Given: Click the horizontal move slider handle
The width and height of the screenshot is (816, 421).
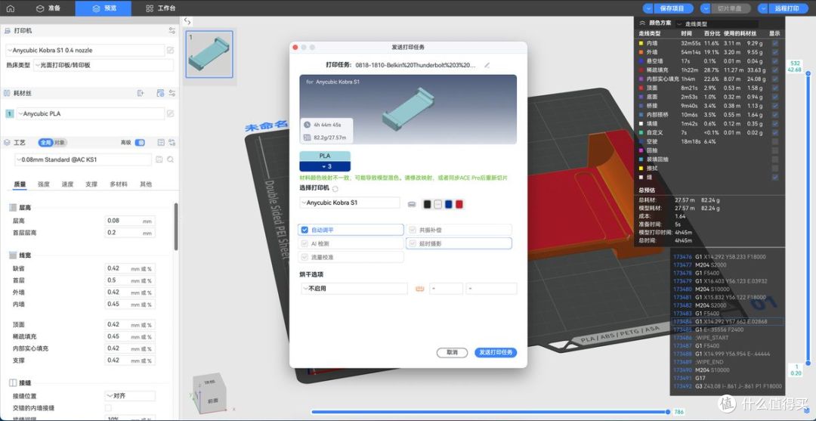Looking at the screenshot, I should (668, 412).
